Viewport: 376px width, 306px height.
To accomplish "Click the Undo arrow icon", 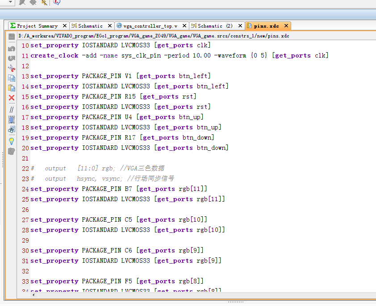I will pyautogui.click(x=12, y=48).
